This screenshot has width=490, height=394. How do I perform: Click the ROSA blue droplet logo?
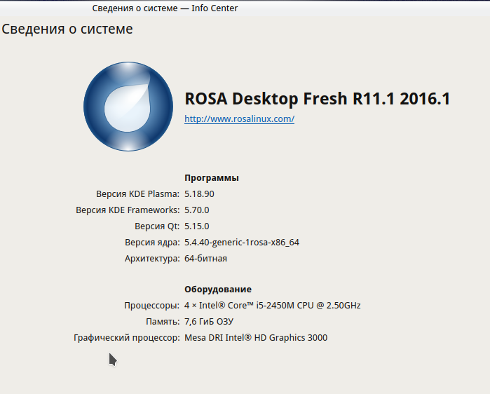coord(128,107)
